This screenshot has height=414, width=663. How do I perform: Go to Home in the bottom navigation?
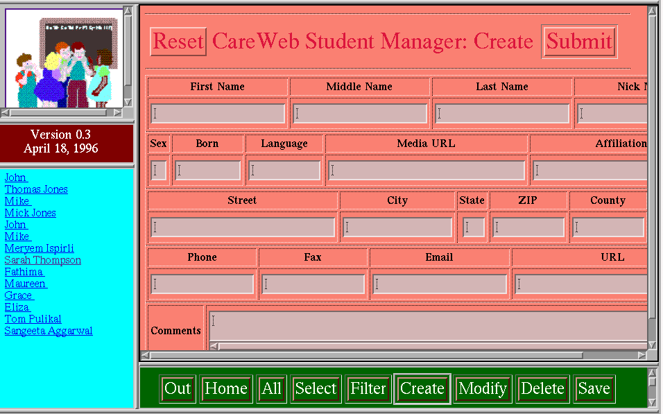click(226, 388)
